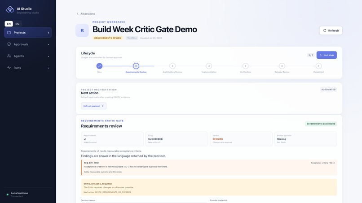Select lifecycle step 2 Requirements Review
Screen dimensions: 362x203
136,66
